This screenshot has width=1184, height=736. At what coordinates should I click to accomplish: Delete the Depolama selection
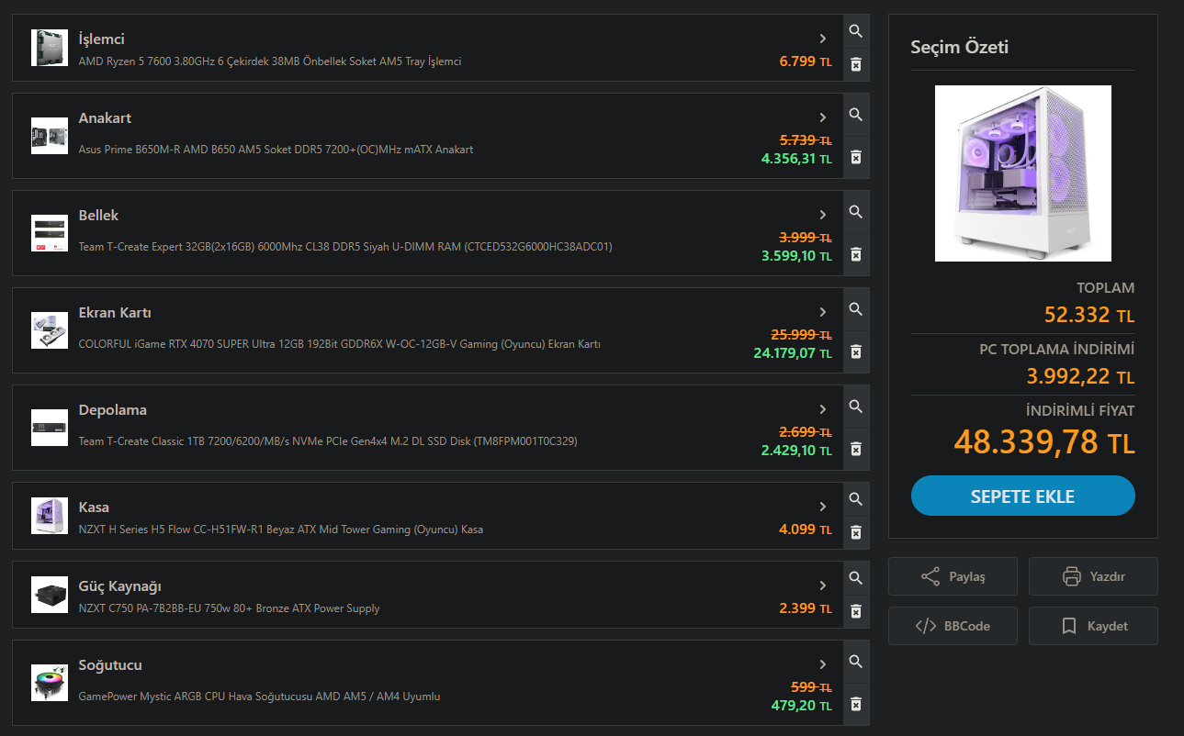[x=856, y=449]
